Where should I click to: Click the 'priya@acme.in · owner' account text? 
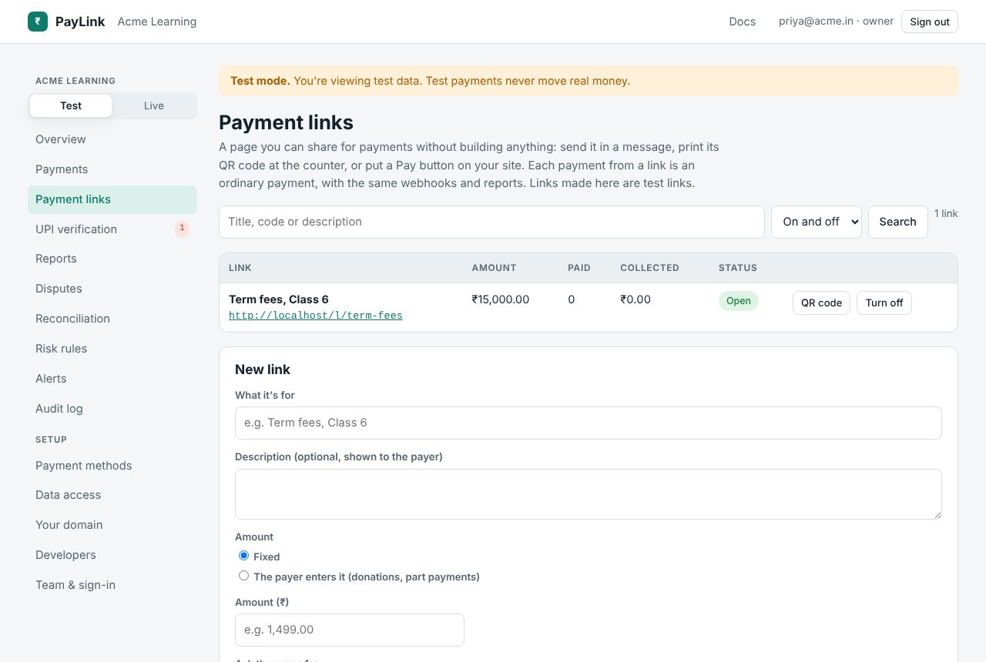(x=837, y=22)
